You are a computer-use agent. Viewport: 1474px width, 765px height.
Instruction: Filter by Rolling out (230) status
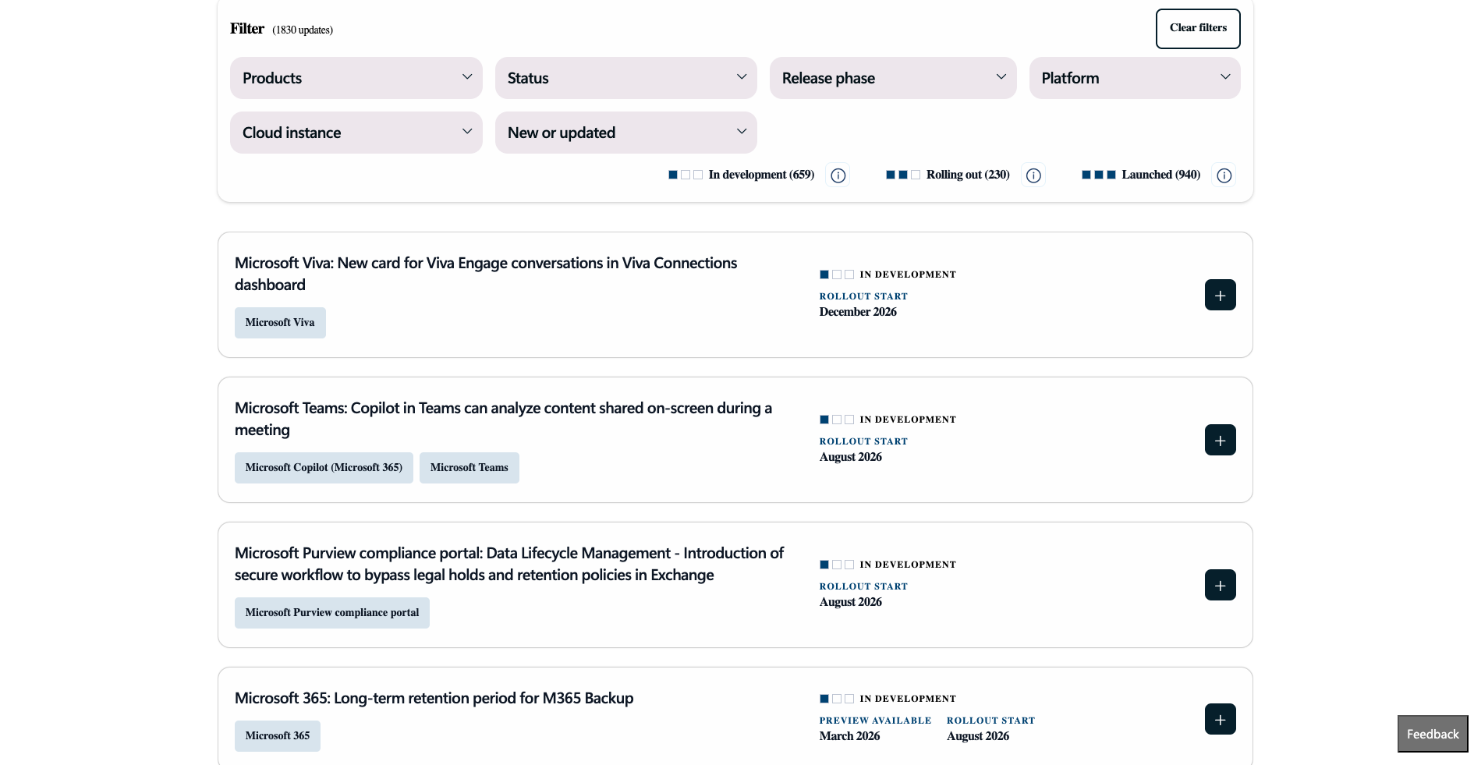tap(948, 175)
